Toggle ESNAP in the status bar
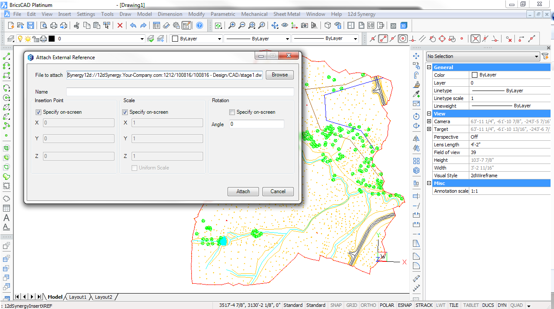554x309 pixels. pos(404,305)
